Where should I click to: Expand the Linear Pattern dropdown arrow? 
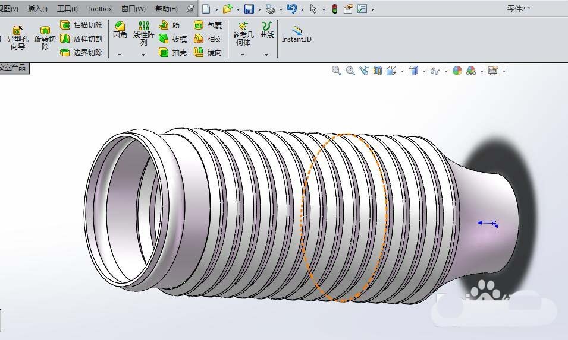pos(143,55)
